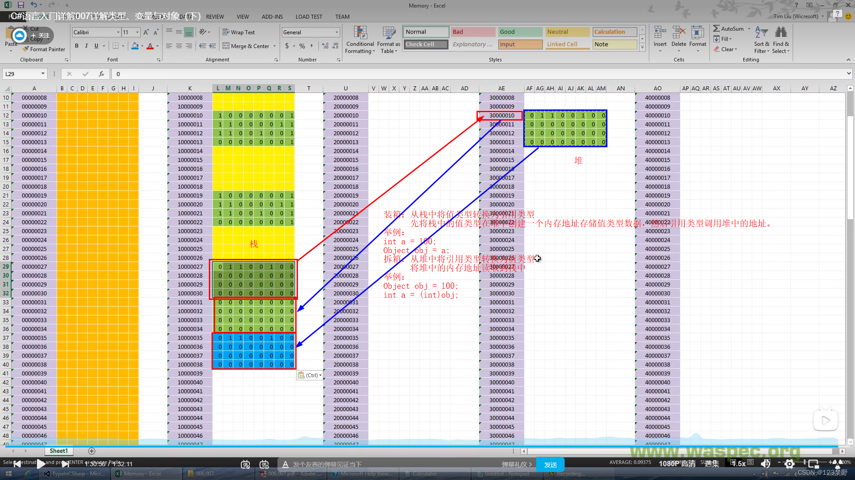This screenshot has width=855, height=480.
Task: Decrease decimal places
Action: (x=335, y=46)
